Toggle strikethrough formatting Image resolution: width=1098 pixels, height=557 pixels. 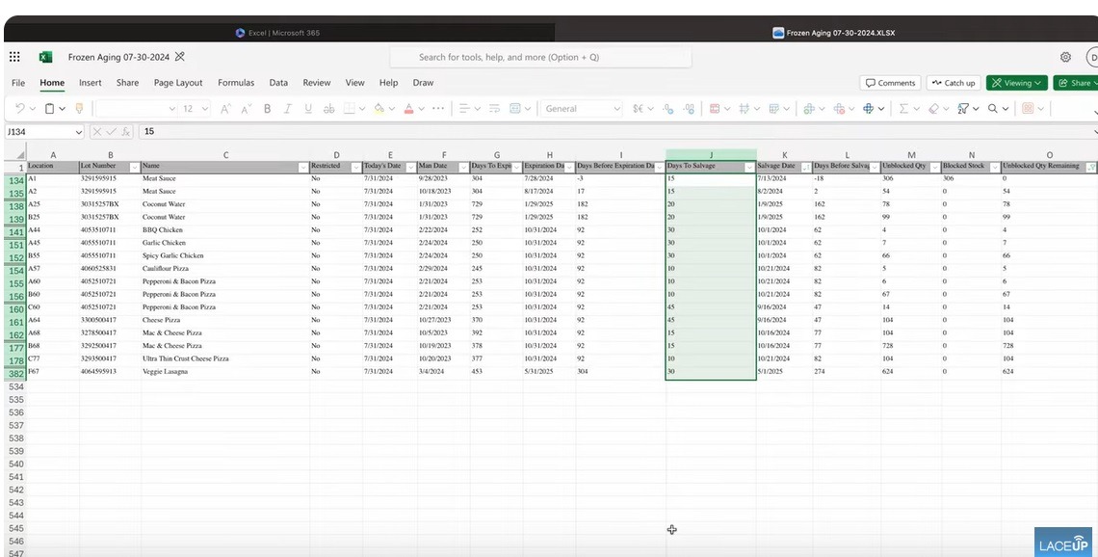tap(329, 108)
